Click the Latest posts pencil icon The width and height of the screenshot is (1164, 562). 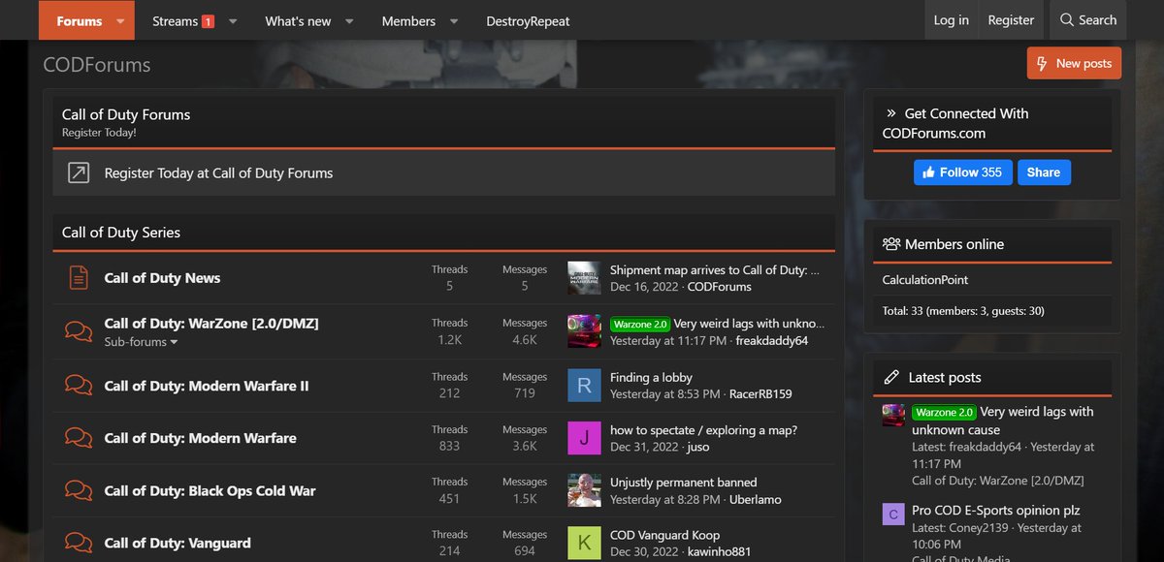click(891, 378)
